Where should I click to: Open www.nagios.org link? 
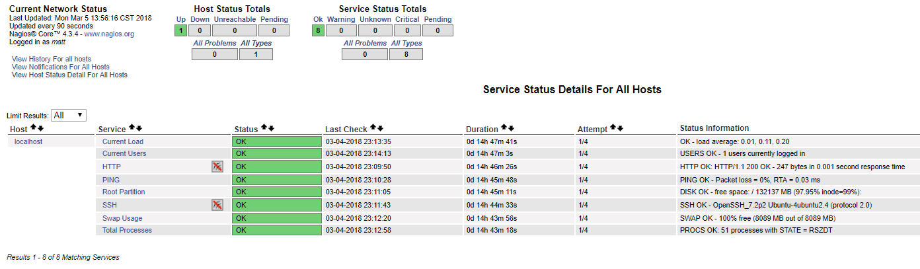109,34
